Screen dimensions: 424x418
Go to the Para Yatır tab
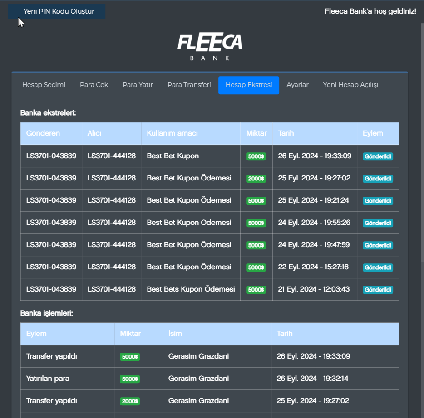tap(138, 85)
